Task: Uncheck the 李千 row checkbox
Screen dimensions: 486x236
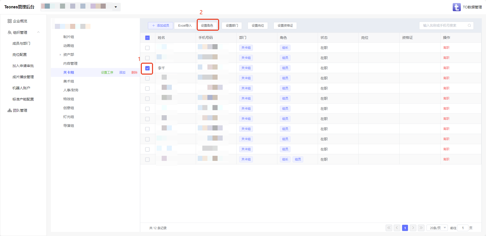Action: [x=147, y=68]
